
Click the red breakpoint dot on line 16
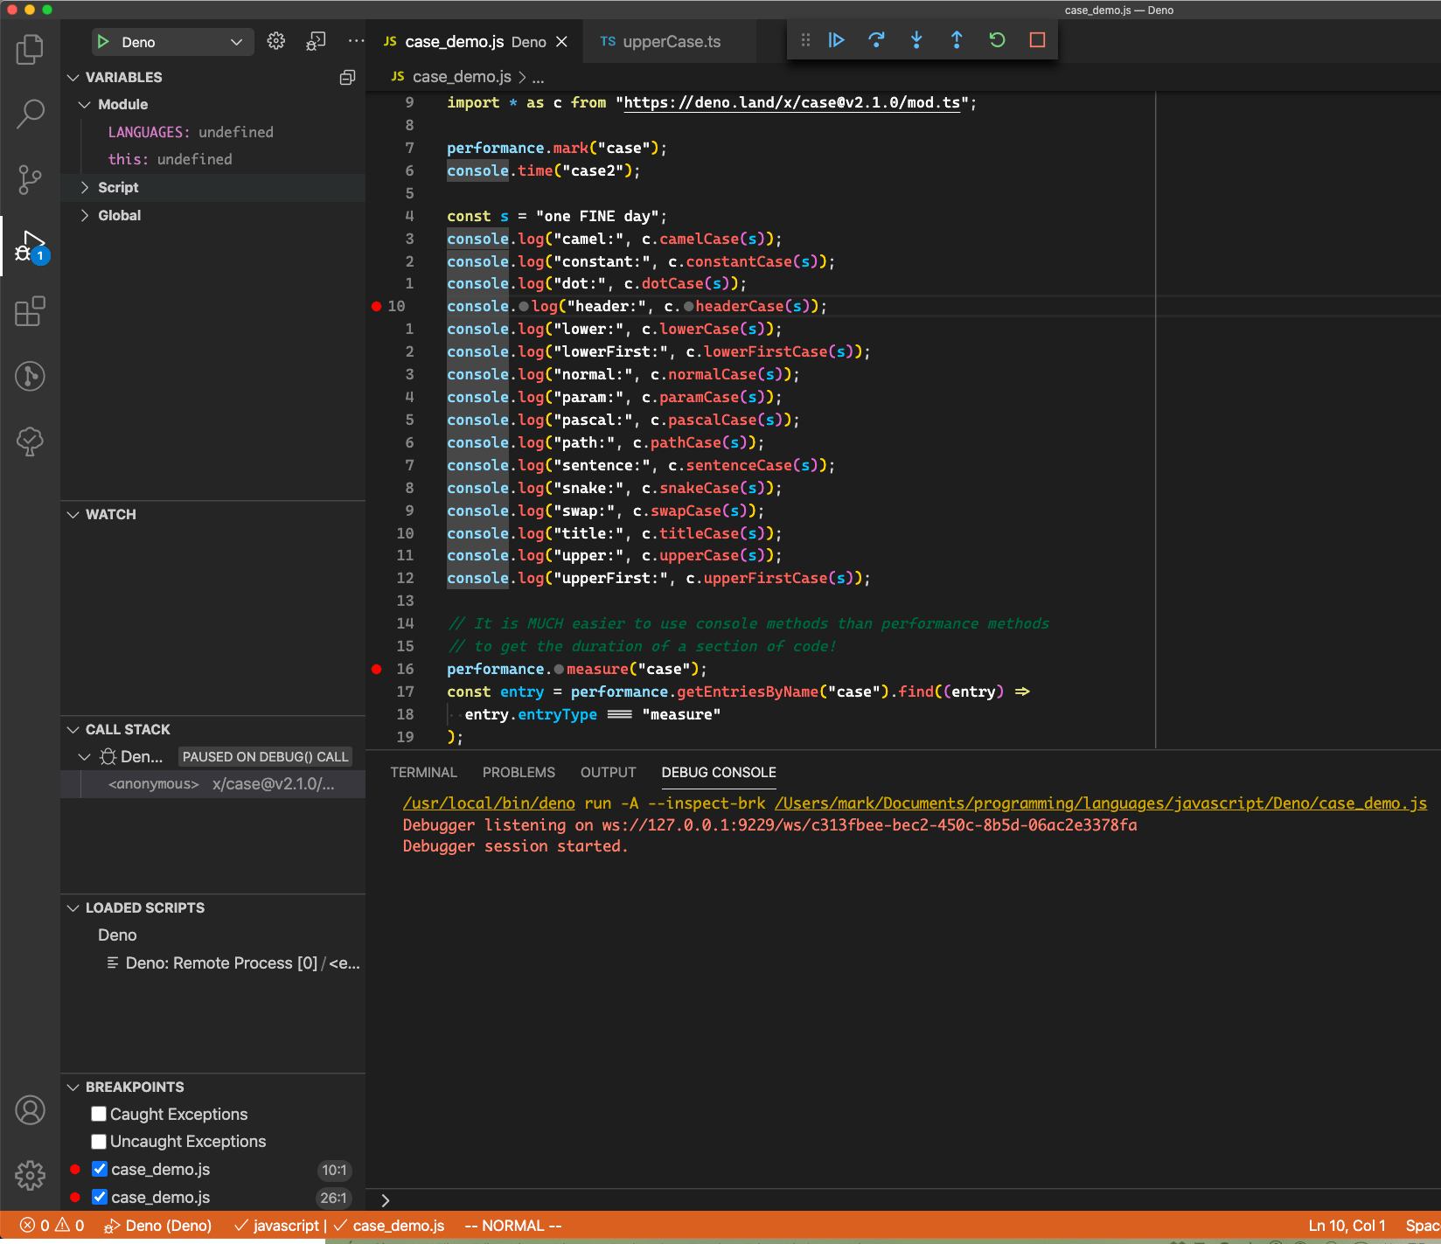pos(376,669)
